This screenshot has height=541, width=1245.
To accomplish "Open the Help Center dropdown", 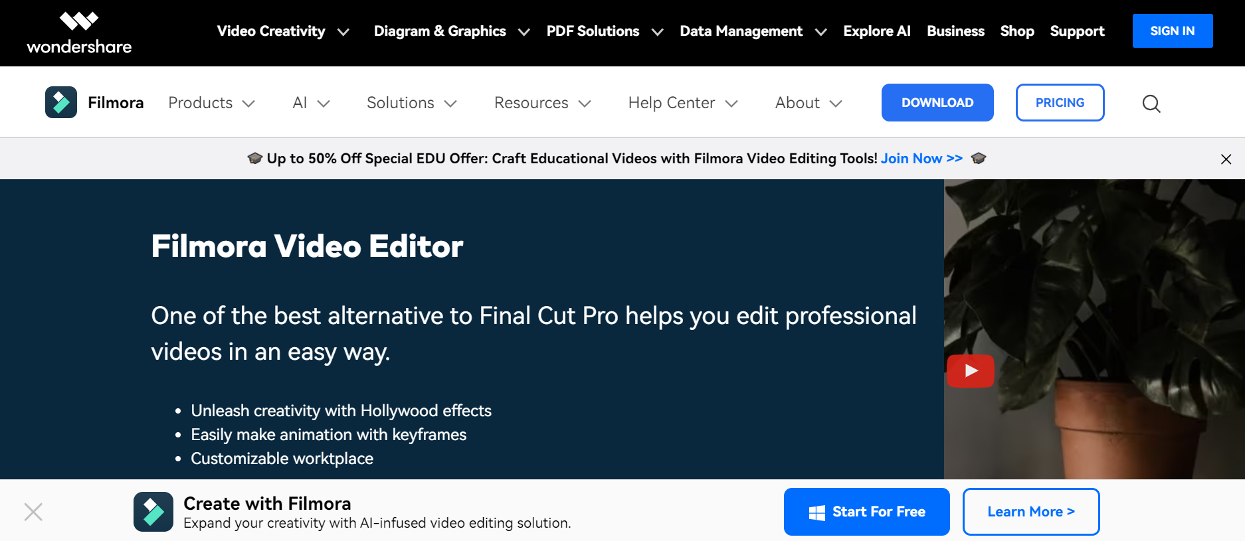I will coord(683,103).
